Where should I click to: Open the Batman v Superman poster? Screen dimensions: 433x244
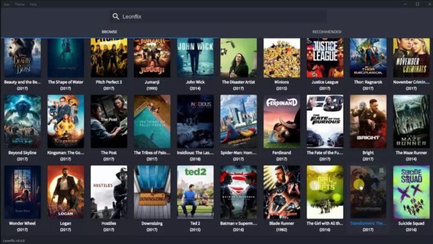(x=238, y=192)
